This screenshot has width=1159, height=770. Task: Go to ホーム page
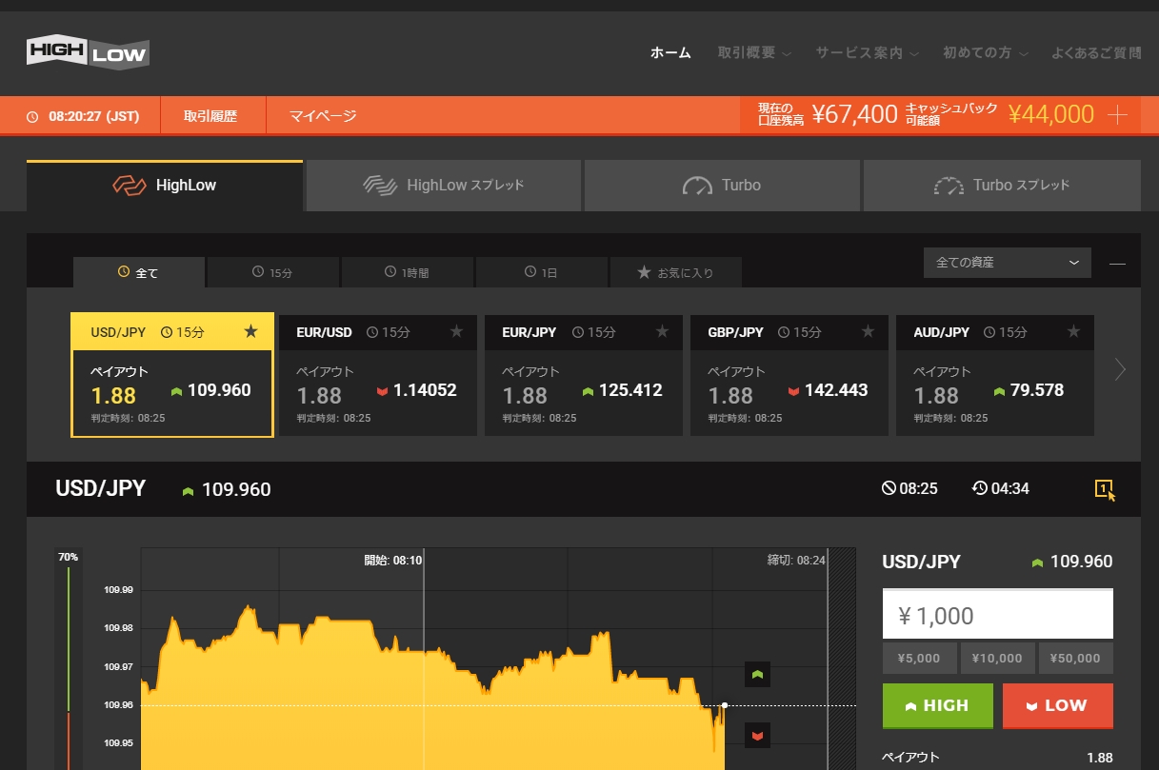click(670, 53)
